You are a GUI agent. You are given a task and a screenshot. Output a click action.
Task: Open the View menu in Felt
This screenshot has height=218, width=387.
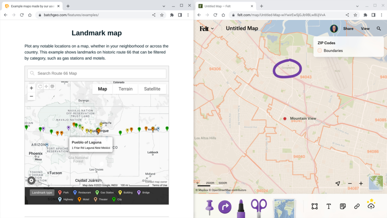(x=365, y=29)
